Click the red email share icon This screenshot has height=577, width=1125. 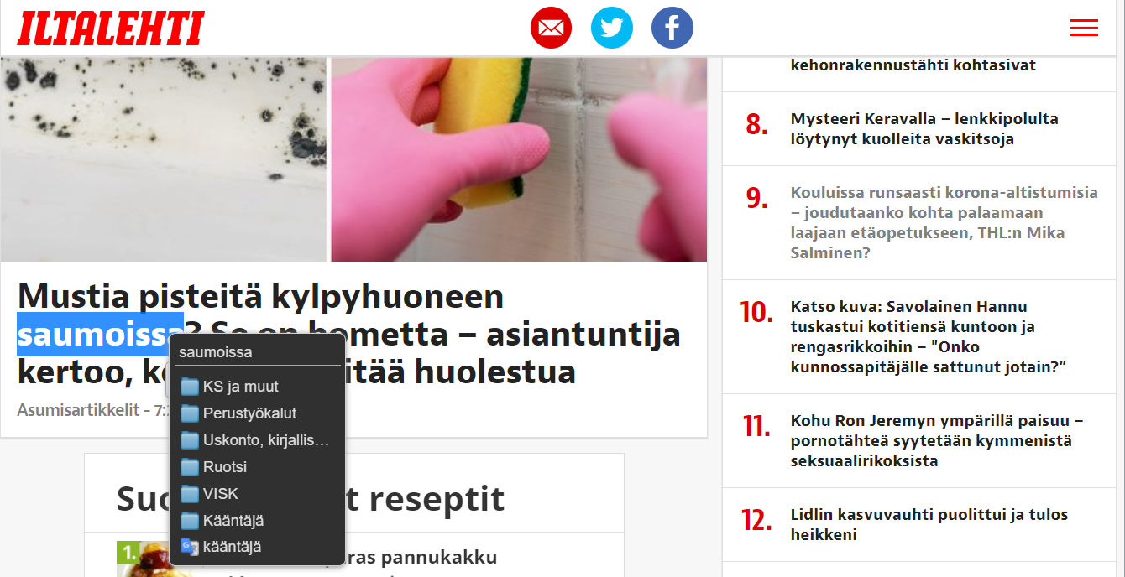tap(551, 29)
